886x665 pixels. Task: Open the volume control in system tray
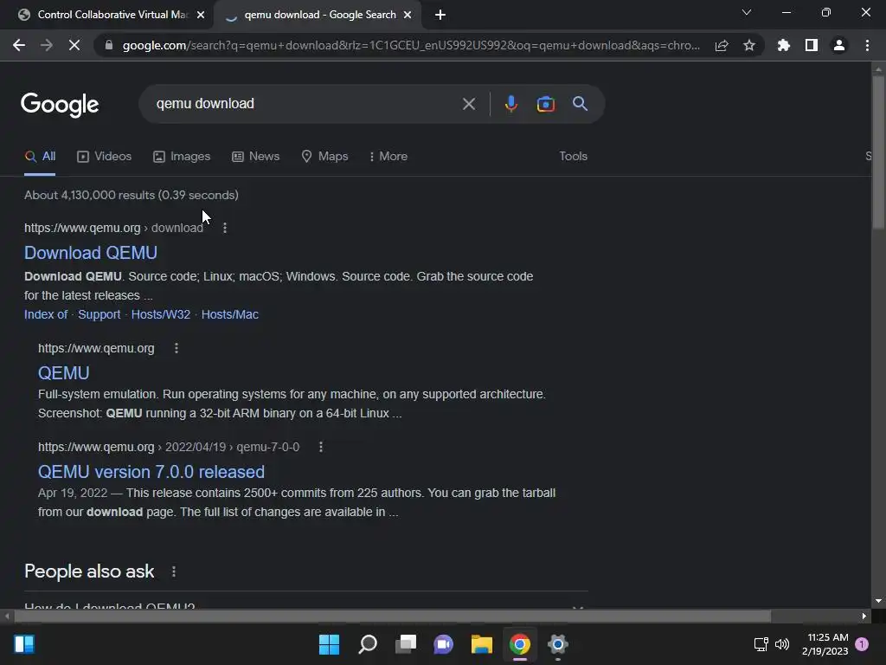tap(782, 644)
